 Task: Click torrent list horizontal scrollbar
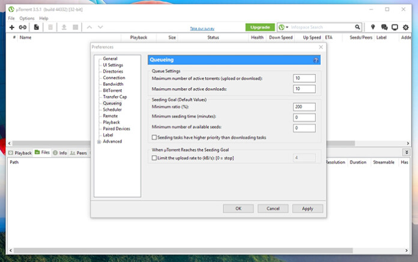pos(208,143)
